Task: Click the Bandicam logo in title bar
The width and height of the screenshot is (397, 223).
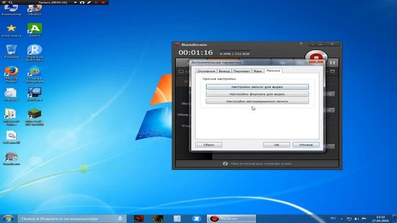Action: click(177, 45)
